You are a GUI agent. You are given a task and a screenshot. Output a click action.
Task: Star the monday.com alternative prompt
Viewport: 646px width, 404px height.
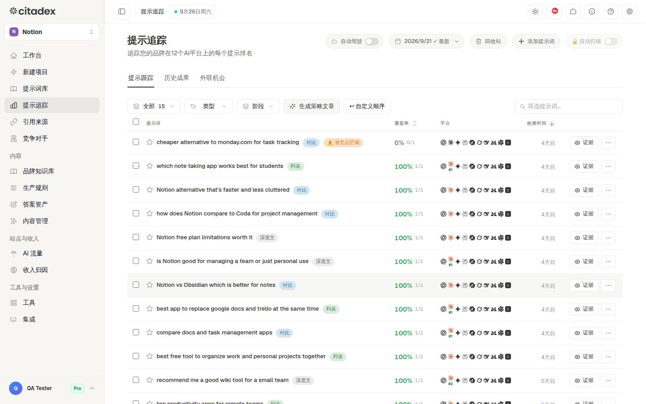click(x=149, y=142)
